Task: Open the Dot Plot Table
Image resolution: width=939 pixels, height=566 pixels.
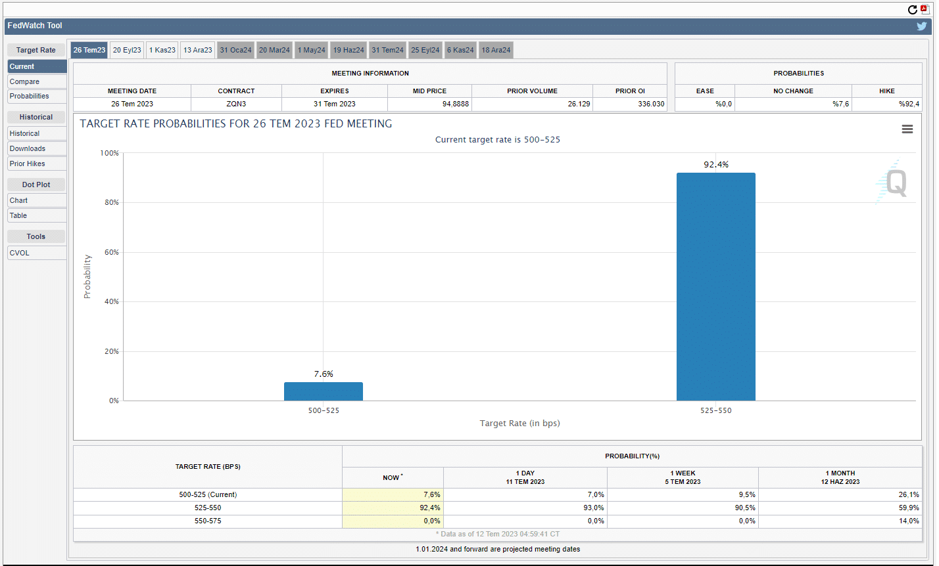Action: (37, 215)
